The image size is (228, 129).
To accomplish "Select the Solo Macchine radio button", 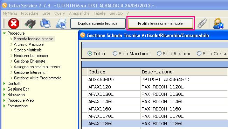I will click(115, 53).
